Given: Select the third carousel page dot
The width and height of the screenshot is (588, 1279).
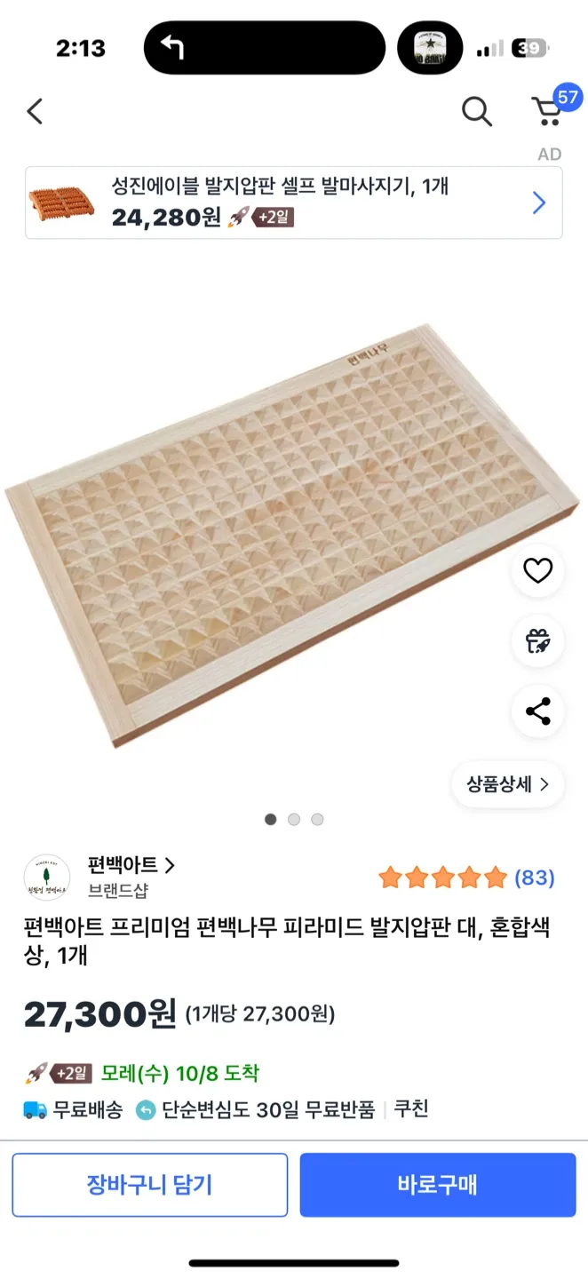Looking at the screenshot, I should click(x=316, y=820).
